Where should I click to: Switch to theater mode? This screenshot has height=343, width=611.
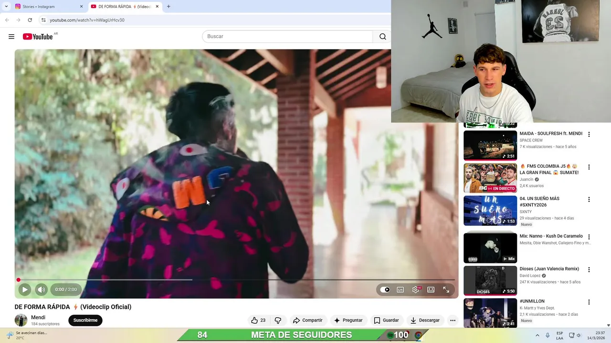[431, 290]
